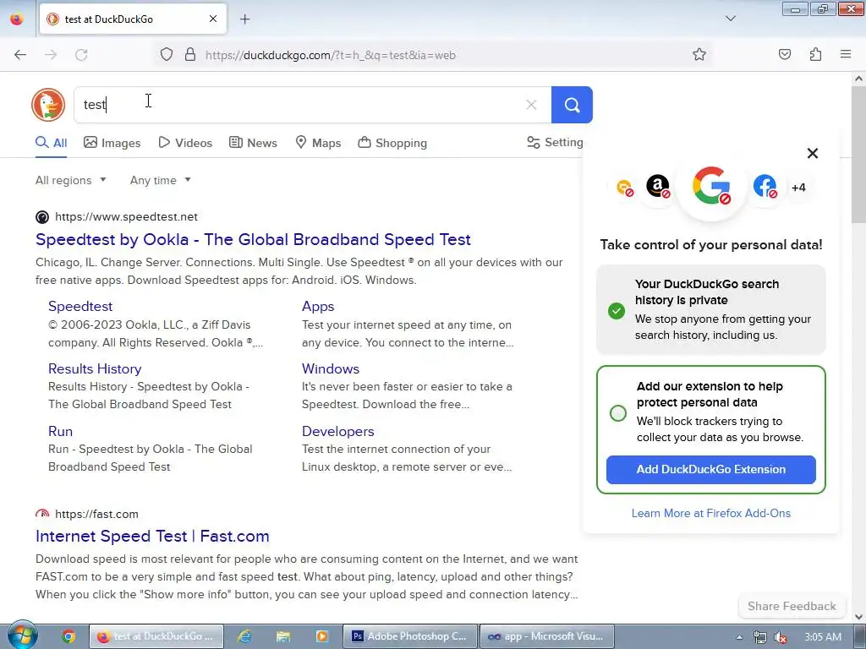Close the personal data promo panel
Screen dimensions: 866x649
(x=813, y=154)
